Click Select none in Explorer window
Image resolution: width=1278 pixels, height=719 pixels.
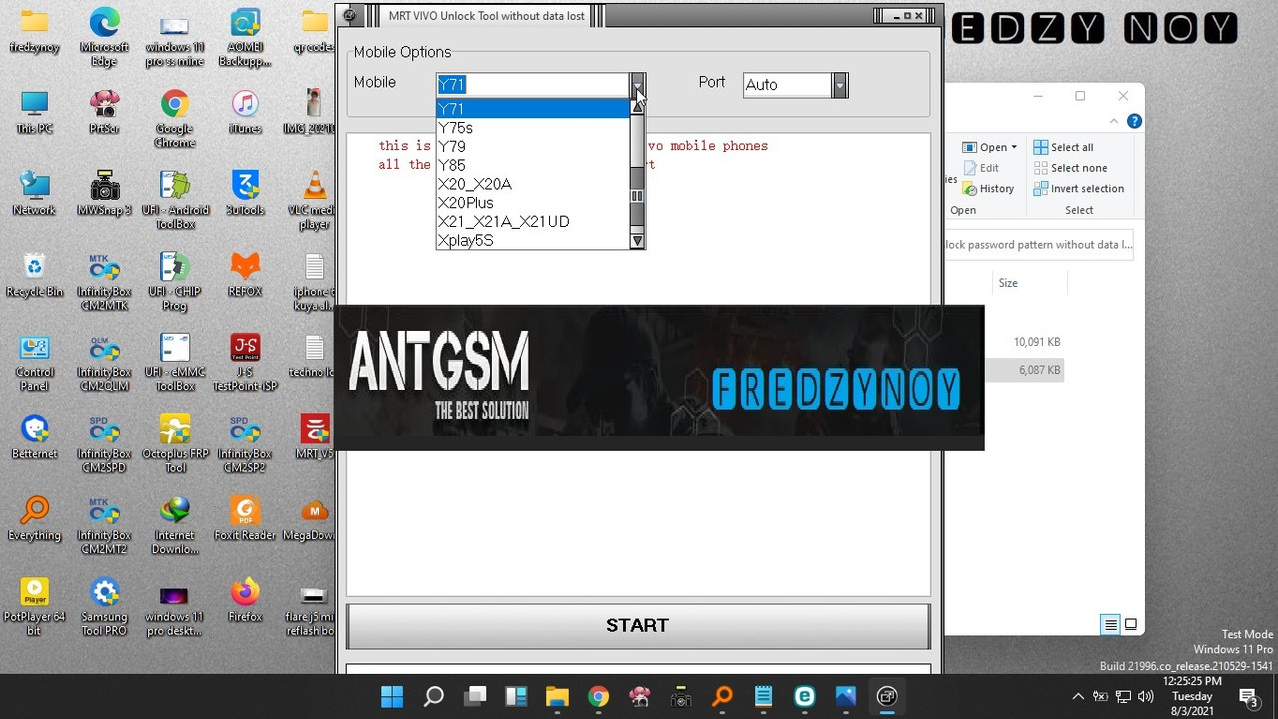[1070, 168]
